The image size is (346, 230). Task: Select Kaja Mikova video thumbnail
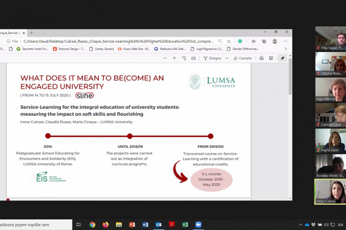coord(330,90)
